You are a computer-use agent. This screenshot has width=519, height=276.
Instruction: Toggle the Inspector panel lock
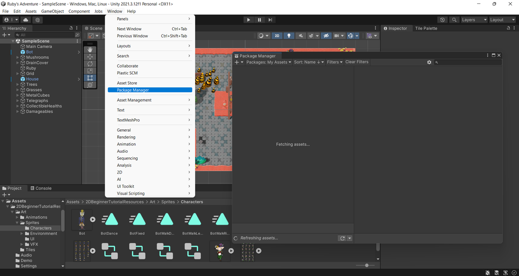coord(509,28)
